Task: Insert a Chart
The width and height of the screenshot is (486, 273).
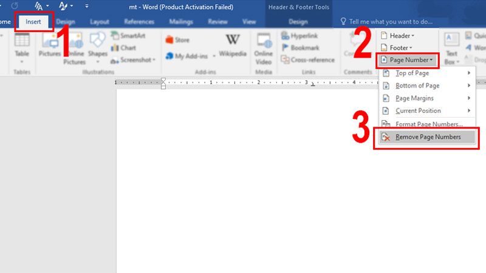Action: tap(124, 48)
